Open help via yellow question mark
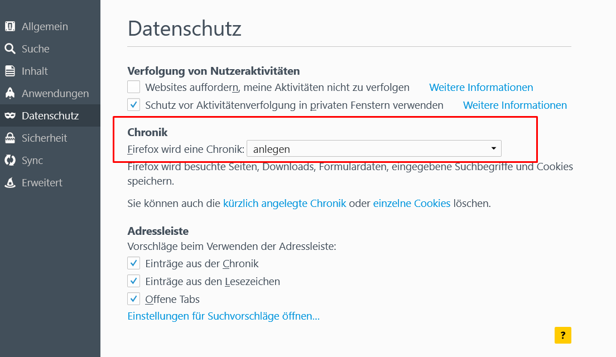The height and width of the screenshot is (357, 616). [x=562, y=335]
